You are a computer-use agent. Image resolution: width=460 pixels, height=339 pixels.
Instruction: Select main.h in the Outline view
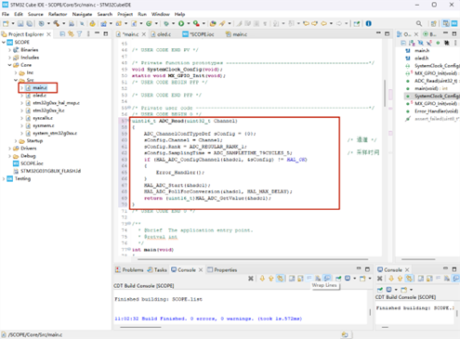coord(422,50)
